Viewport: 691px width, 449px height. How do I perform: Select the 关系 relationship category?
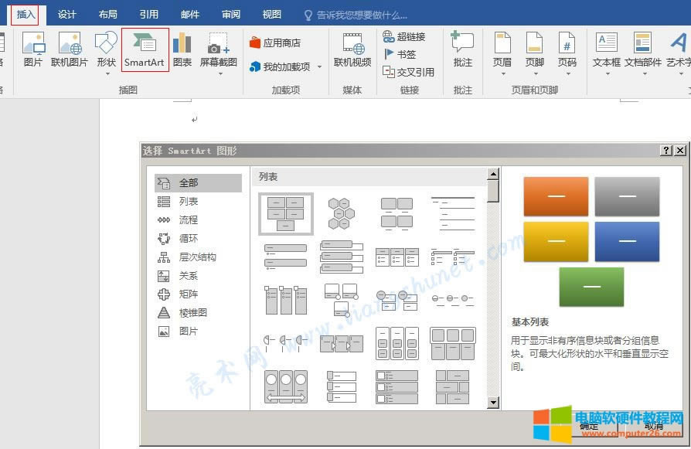pyautogui.click(x=198, y=276)
